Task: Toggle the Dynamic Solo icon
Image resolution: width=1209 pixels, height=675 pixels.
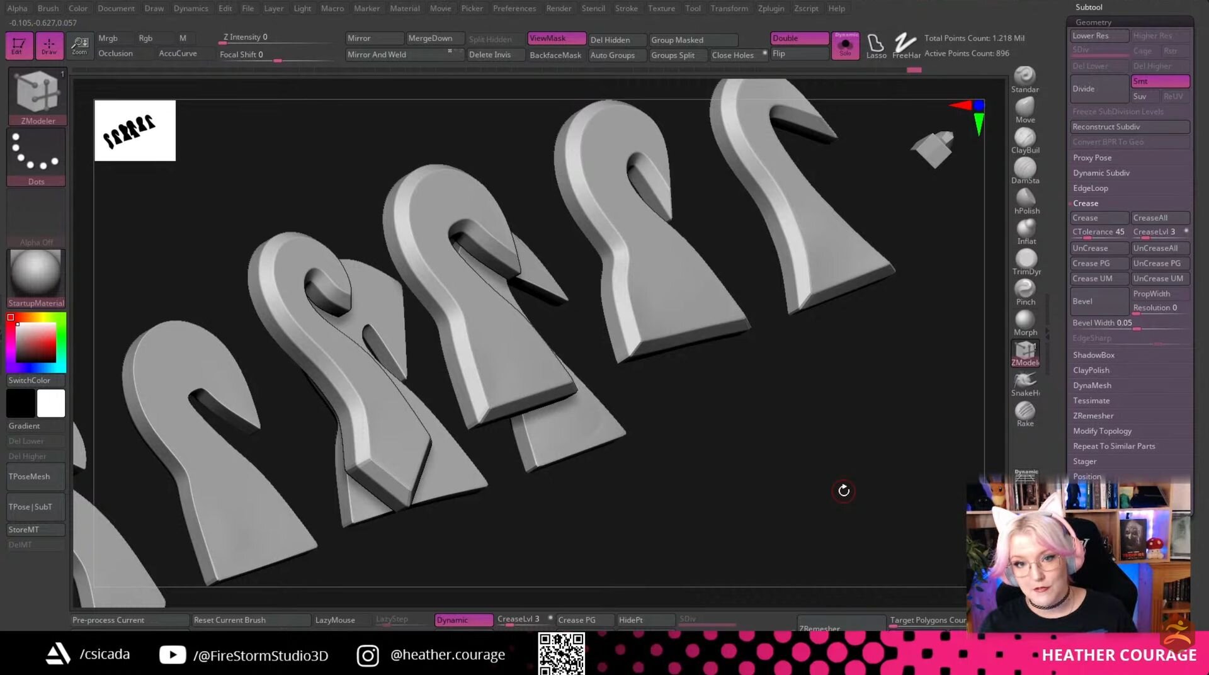Action: (x=846, y=45)
